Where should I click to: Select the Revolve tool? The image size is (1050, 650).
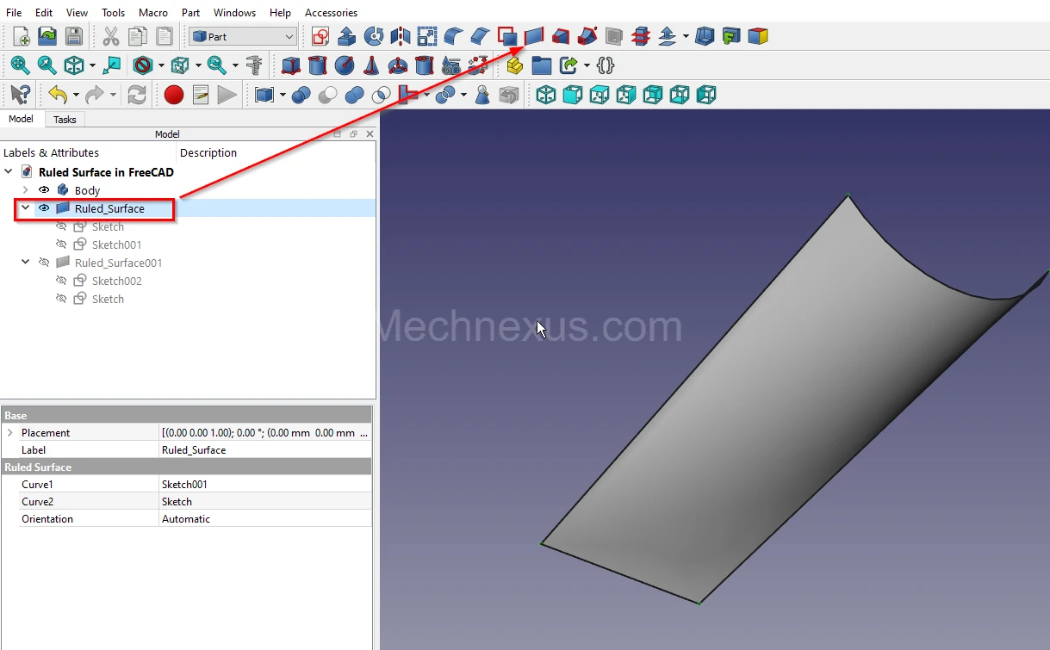[x=374, y=36]
